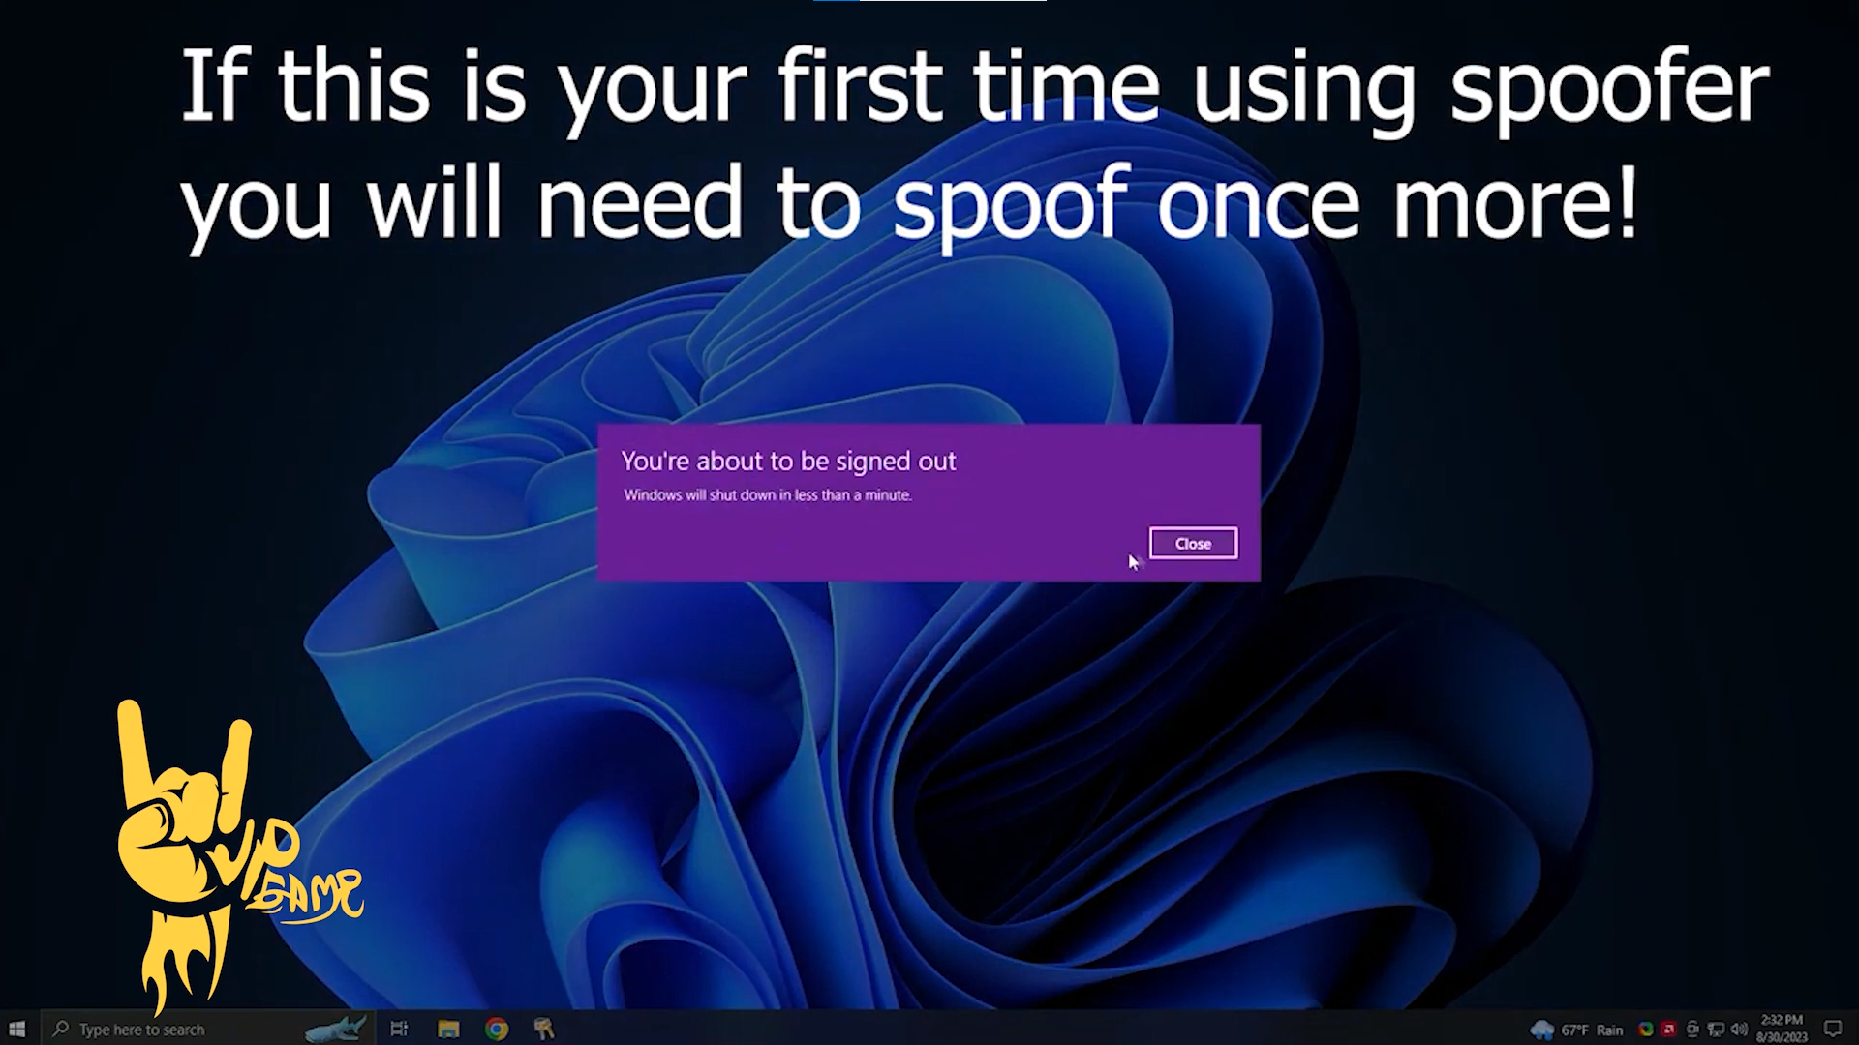Open File Explorer from the taskbar
This screenshot has height=1045, width=1859.
pyautogui.click(x=447, y=1029)
